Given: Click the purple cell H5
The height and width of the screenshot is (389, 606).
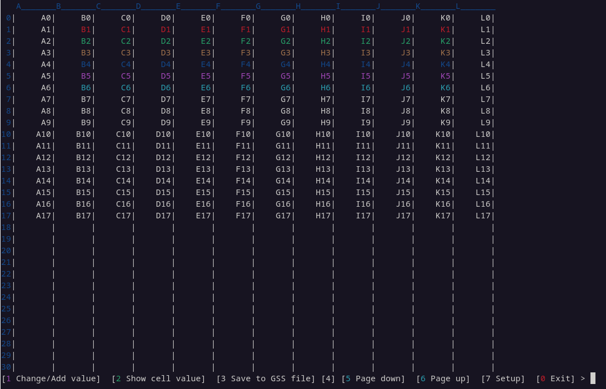Looking at the screenshot, I should tap(325, 76).
